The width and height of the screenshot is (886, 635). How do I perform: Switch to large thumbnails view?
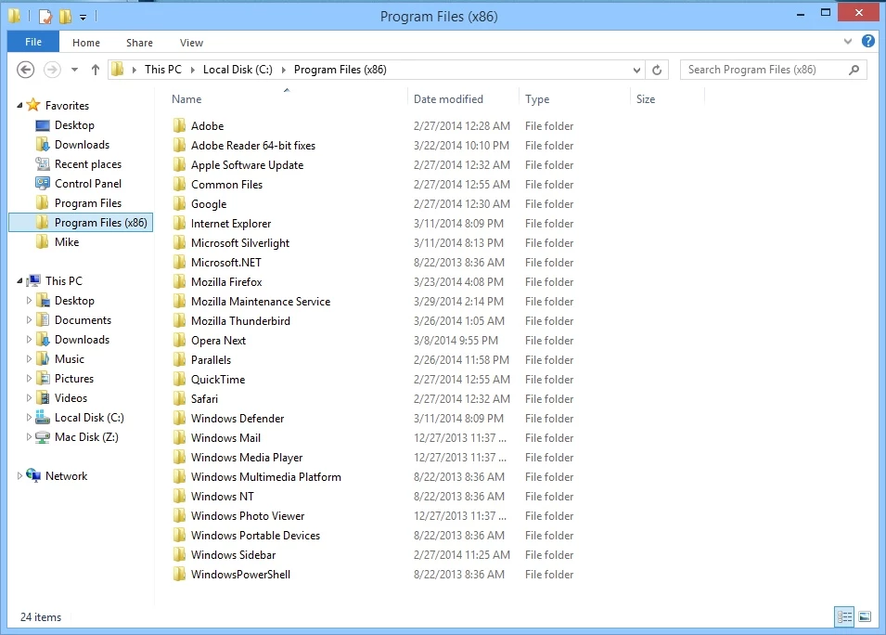click(865, 616)
